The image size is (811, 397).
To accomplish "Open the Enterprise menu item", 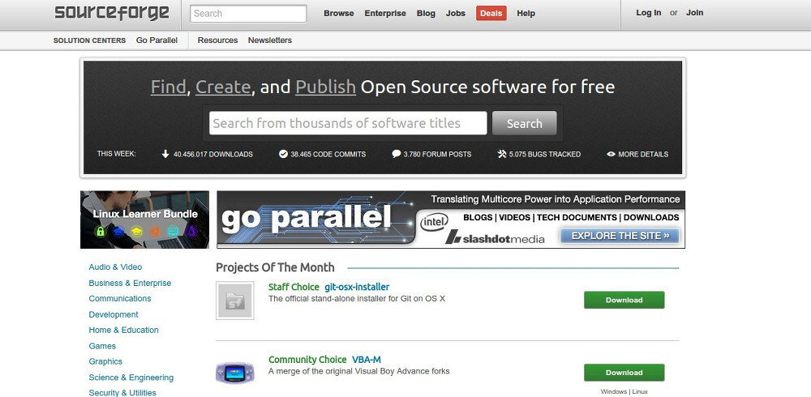I will pyautogui.click(x=385, y=14).
